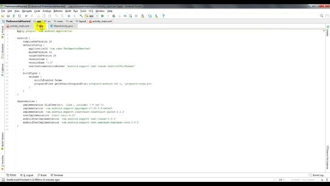Switch to the MainActivity.java editor tab
Image resolution: width=330 pixels, height=186 pixels.
point(63,26)
